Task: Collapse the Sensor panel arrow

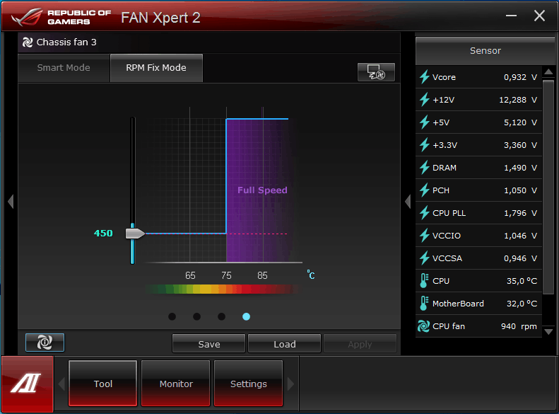Action: tap(408, 202)
